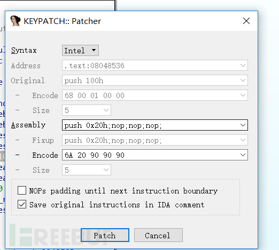The height and width of the screenshot is (250, 279).
Task: Open the Fixup dropdown arrow
Action: click(243, 140)
